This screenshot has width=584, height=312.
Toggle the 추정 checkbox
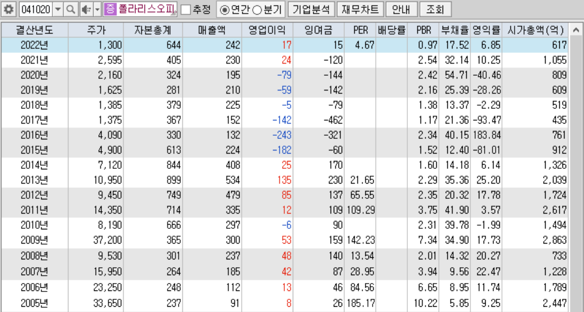click(186, 10)
